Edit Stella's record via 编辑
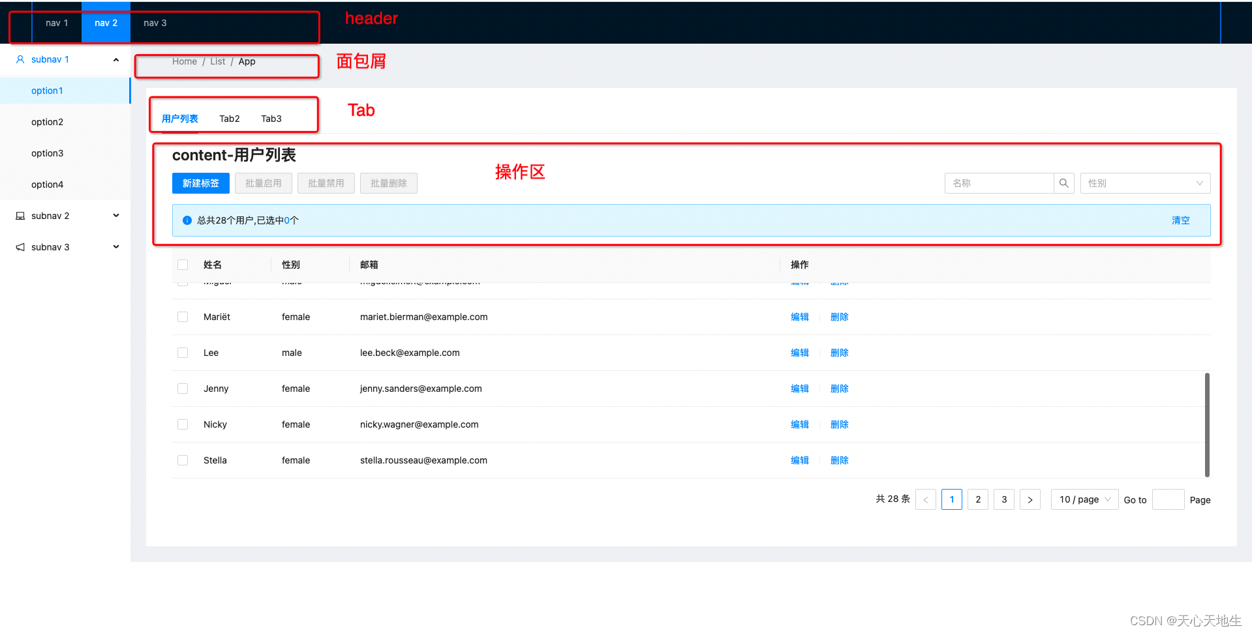 pos(800,460)
